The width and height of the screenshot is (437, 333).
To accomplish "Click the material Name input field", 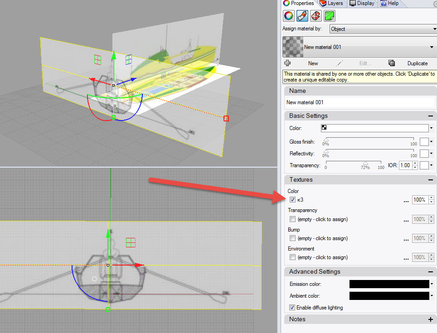I will tap(358, 102).
